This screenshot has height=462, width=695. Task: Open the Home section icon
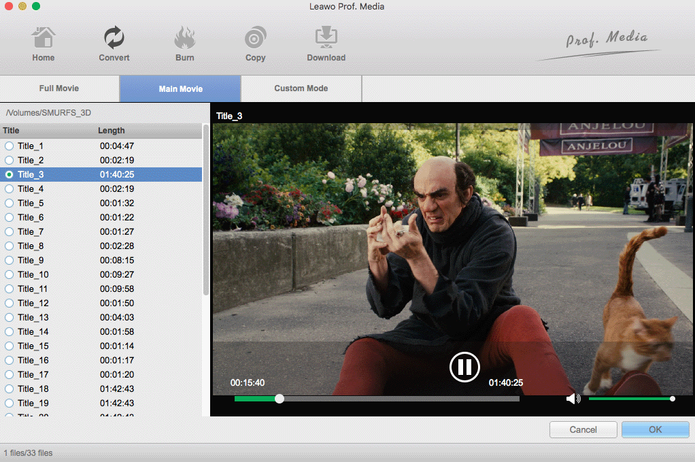[44, 37]
